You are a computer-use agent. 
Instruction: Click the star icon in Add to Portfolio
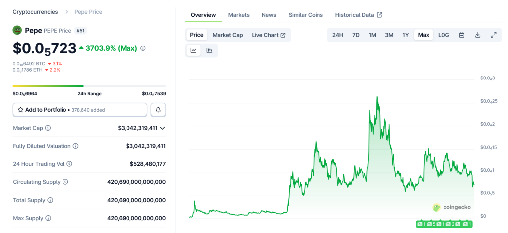coord(20,110)
